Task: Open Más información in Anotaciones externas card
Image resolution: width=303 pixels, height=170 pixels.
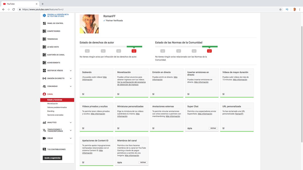Action: click(173, 116)
